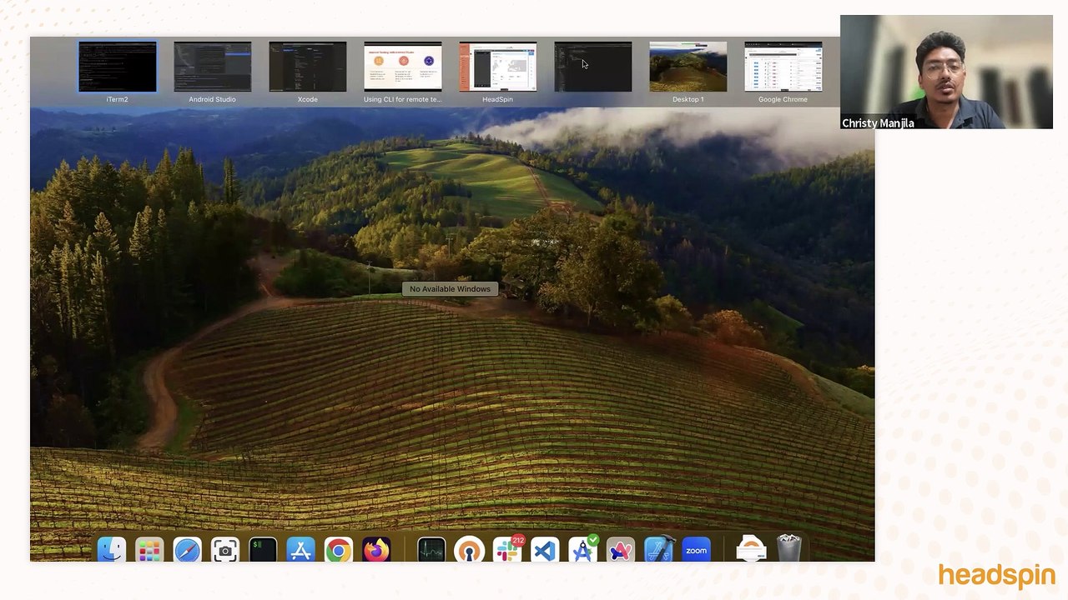Screen dimensions: 1068x600
Task: Open Safari in the Dock
Action: pyautogui.click(x=187, y=550)
